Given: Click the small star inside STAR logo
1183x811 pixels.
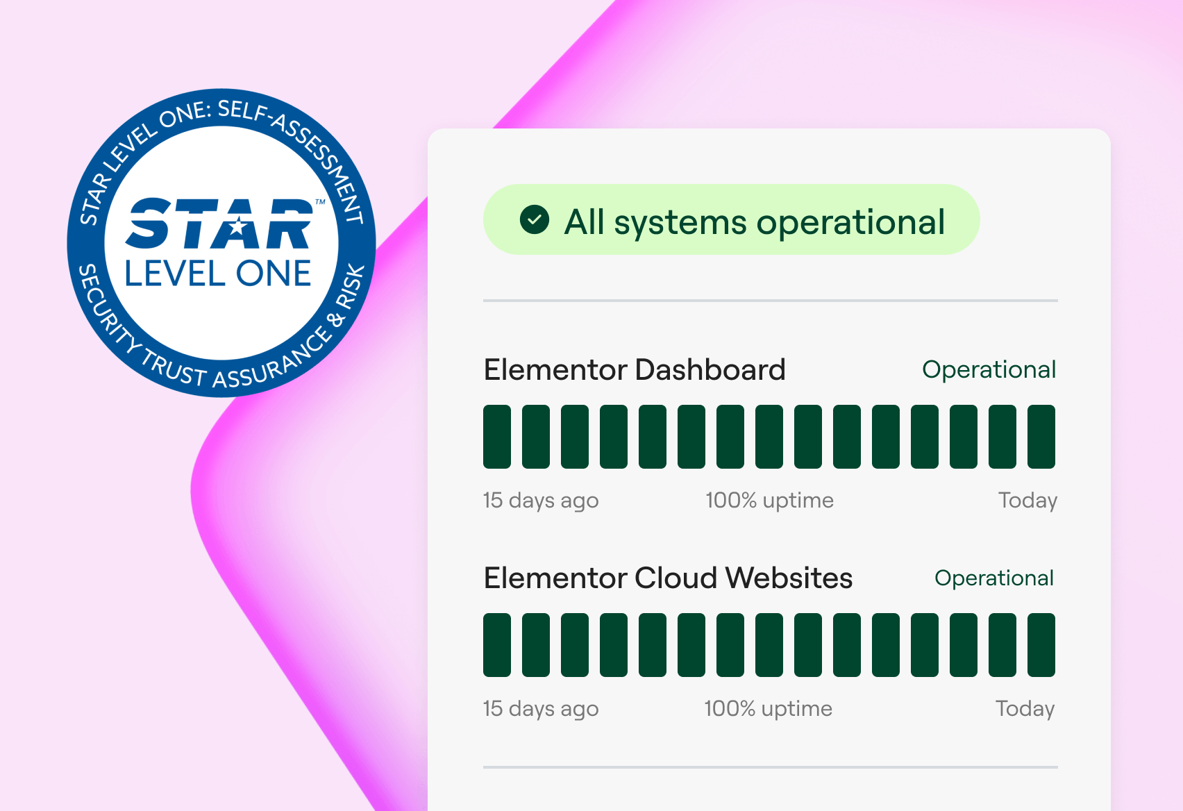Looking at the screenshot, I should [x=237, y=225].
